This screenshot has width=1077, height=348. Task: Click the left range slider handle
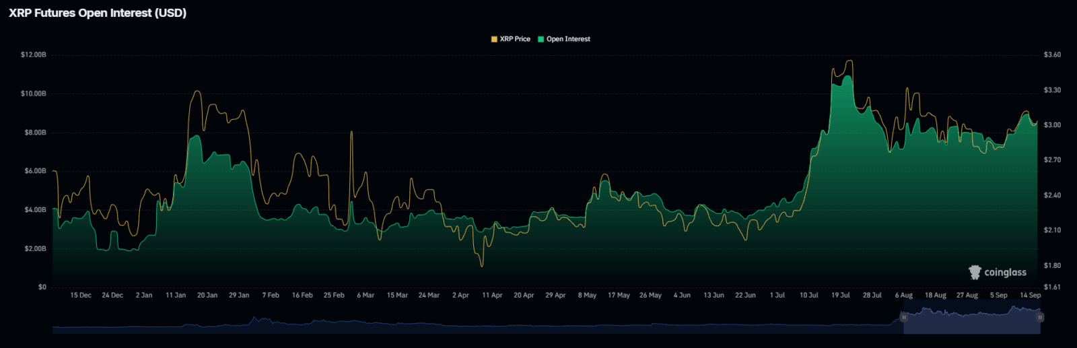click(x=904, y=317)
